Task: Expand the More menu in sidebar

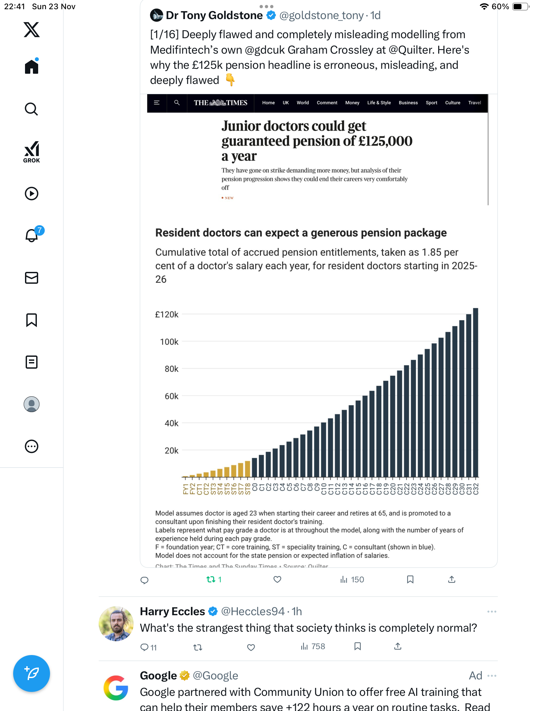Action: pos(32,446)
